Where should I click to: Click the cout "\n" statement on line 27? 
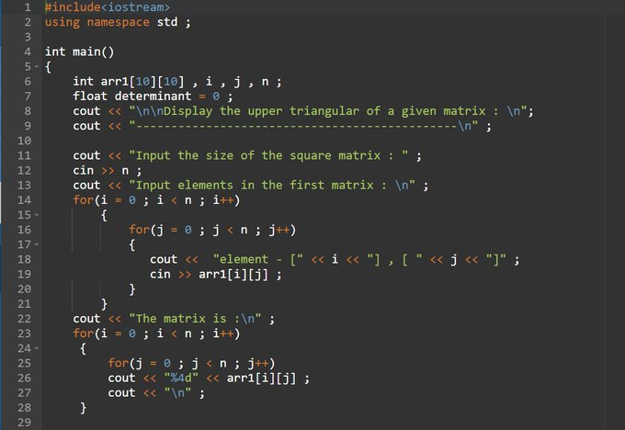pyautogui.click(x=156, y=393)
